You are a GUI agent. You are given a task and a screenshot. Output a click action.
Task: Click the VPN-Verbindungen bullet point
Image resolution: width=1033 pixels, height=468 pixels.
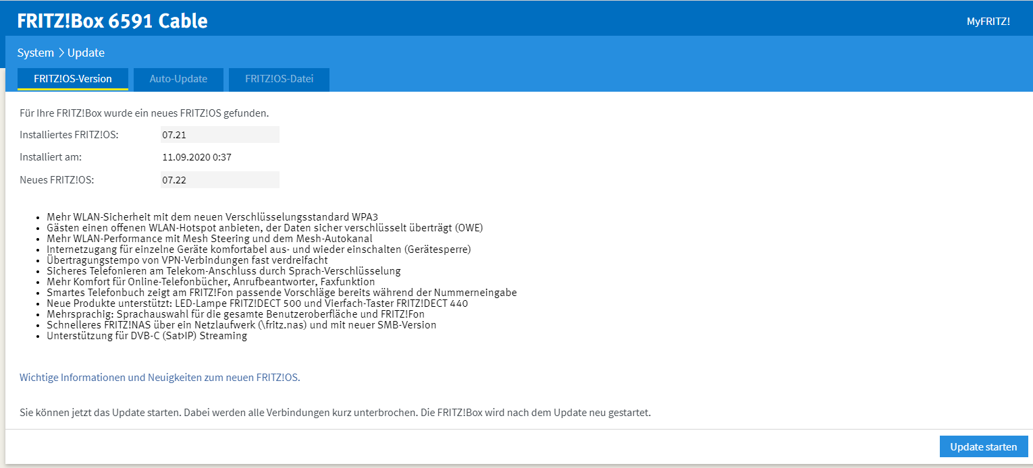[x=187, y=260]
